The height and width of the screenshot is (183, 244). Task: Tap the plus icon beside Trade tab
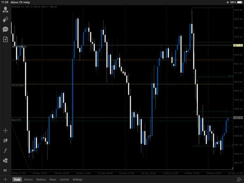coord(5,179)
